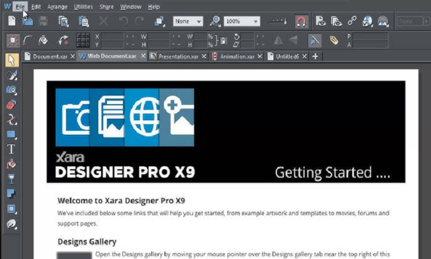Switch to the Animation.xar tab
Image resolution: width=431 pixels, height=259 pixels.
[233, 56]
